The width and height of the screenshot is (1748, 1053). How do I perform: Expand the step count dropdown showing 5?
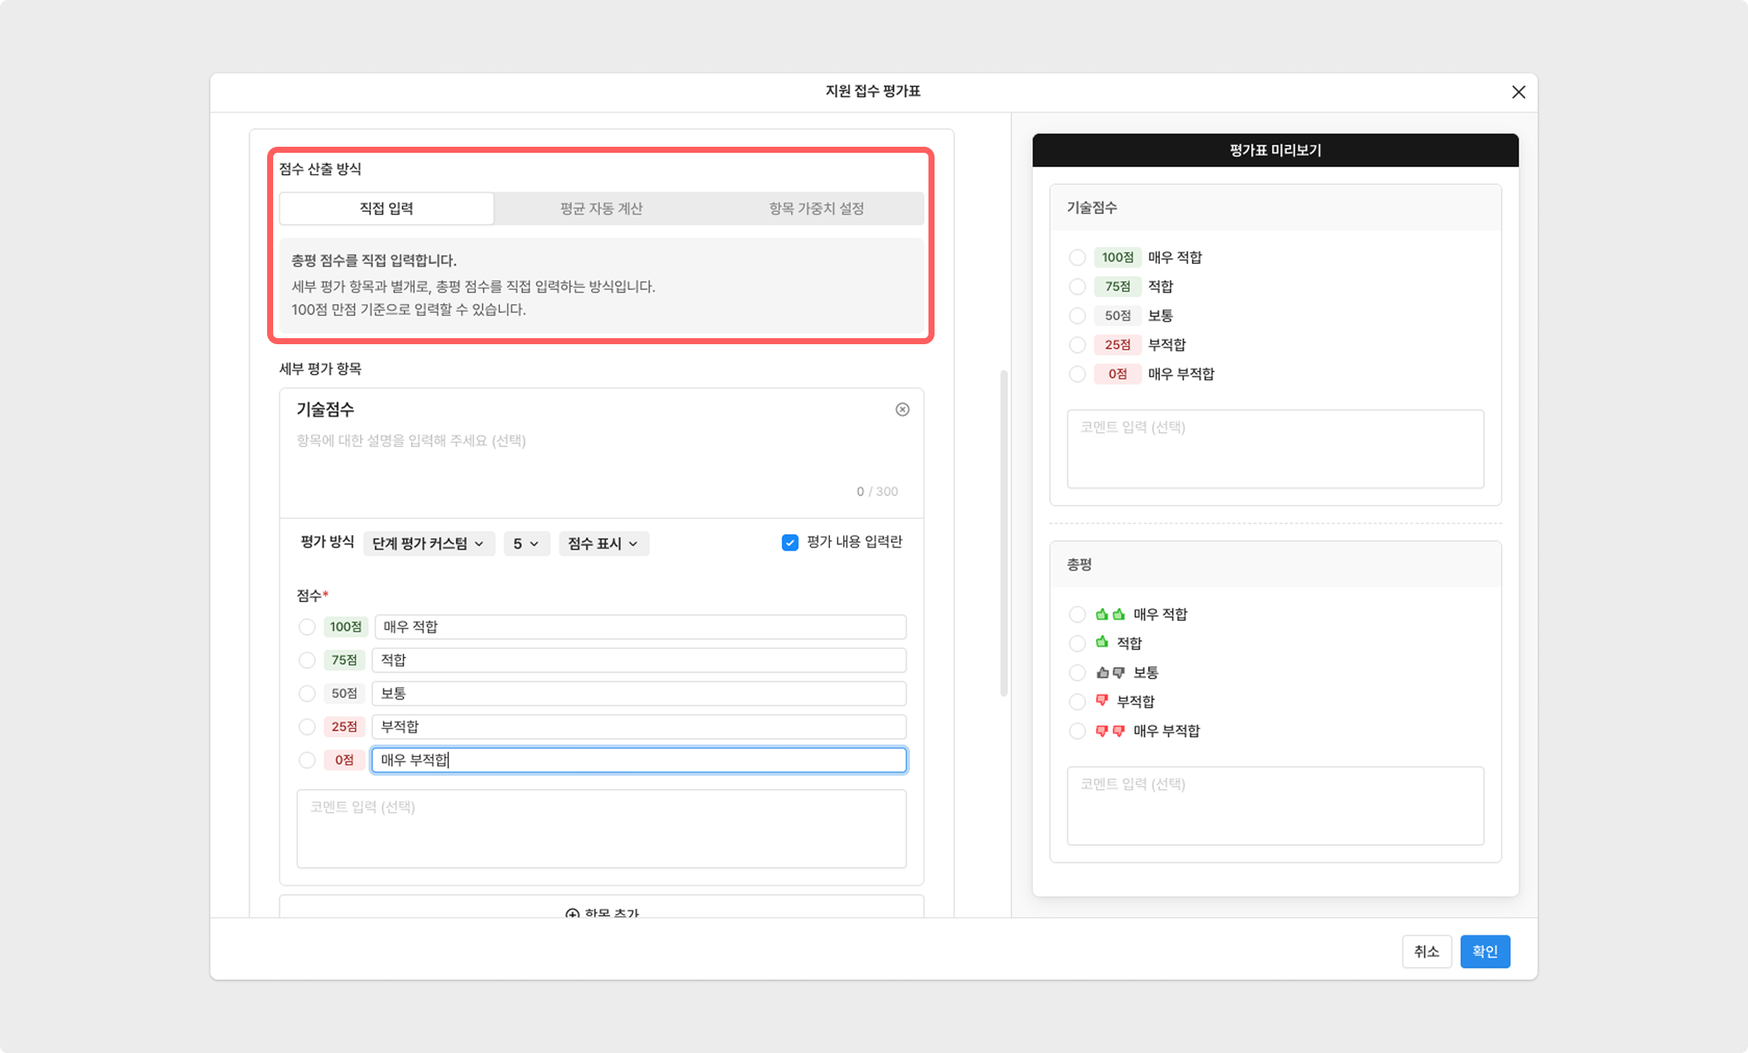point(526,544)
